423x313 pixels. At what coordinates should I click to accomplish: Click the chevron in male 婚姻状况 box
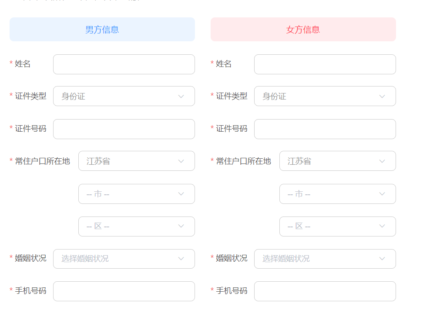pos(181,259)
